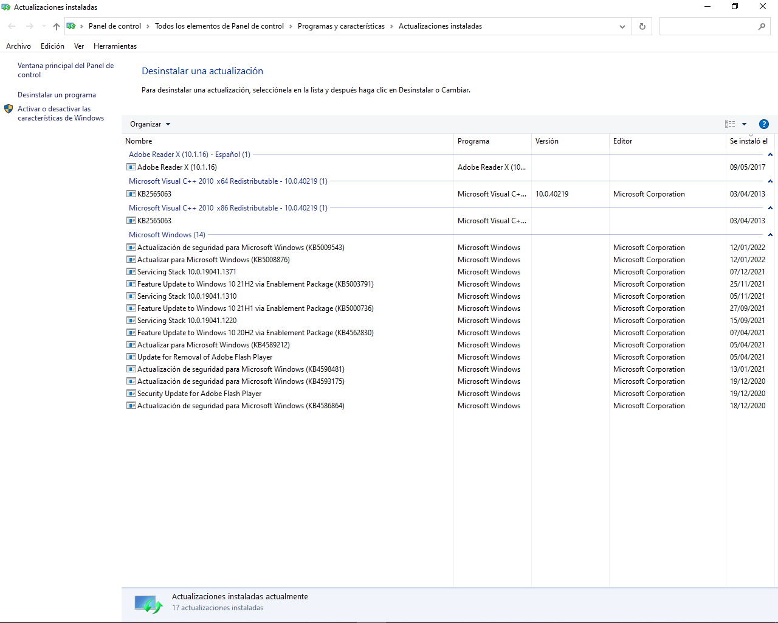Click icon of Security Update for Flash Player
This screenshot has width=778, height=623.
(131, 394)
